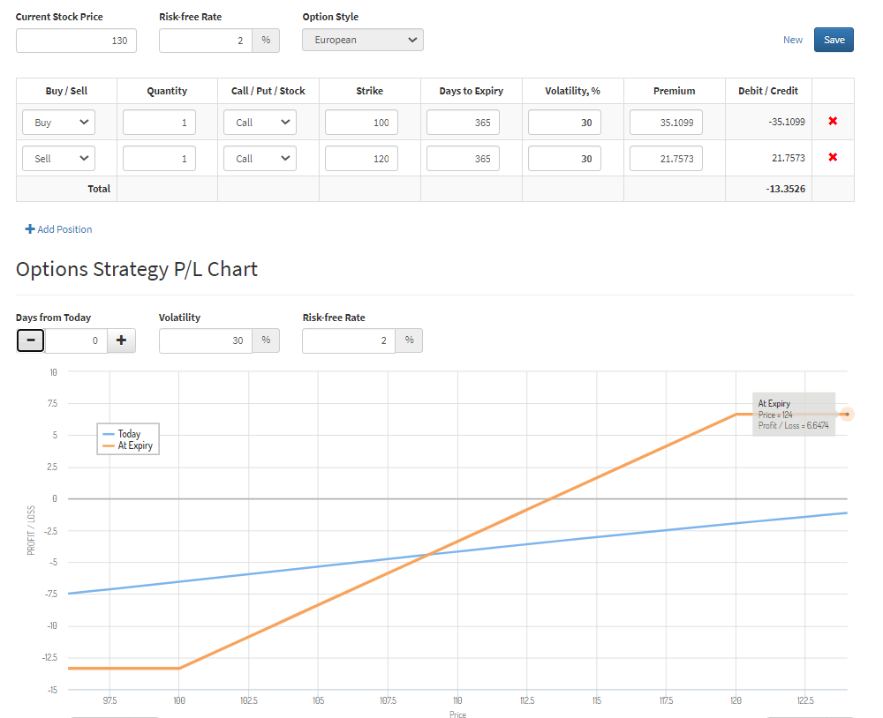Click the credit value 21.7573
Image resolution: width=883 pixels, height=718 pixels.
pyautogui.click(x=789, y=158)
